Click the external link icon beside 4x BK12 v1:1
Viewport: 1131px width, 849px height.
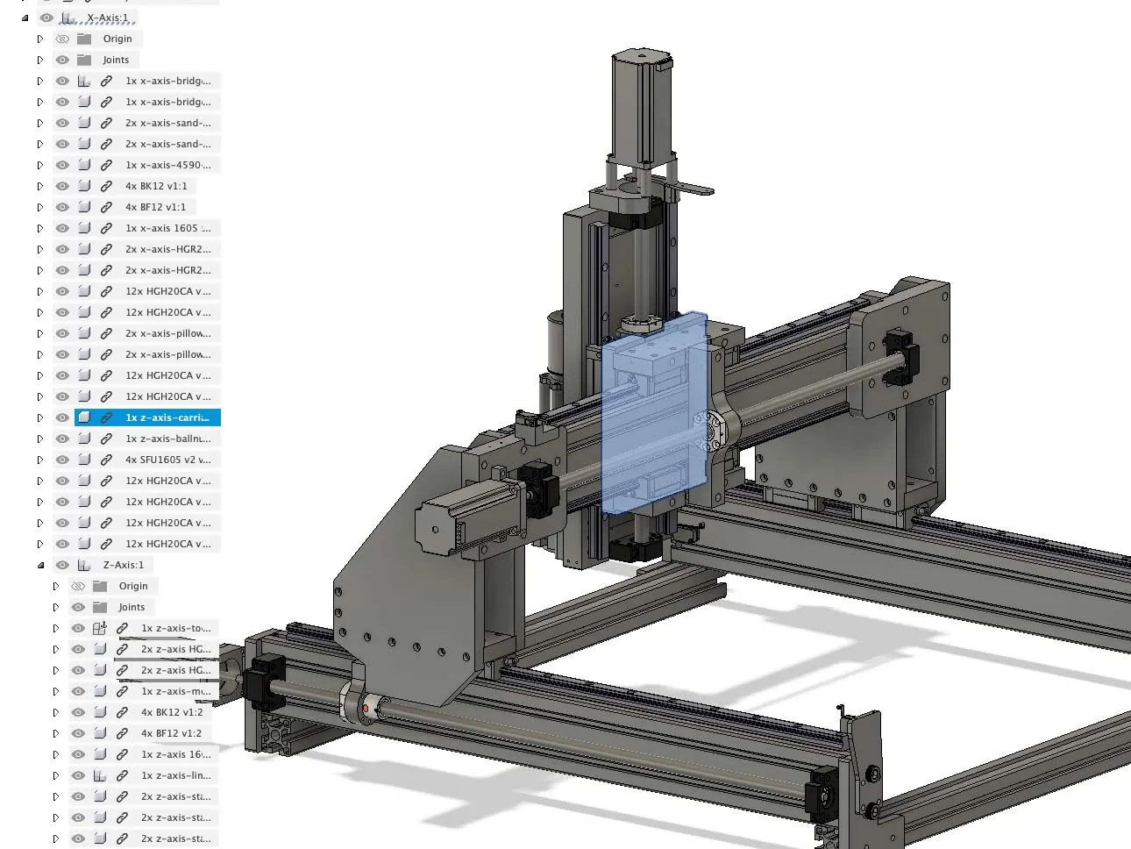click(x=107, y=185)
